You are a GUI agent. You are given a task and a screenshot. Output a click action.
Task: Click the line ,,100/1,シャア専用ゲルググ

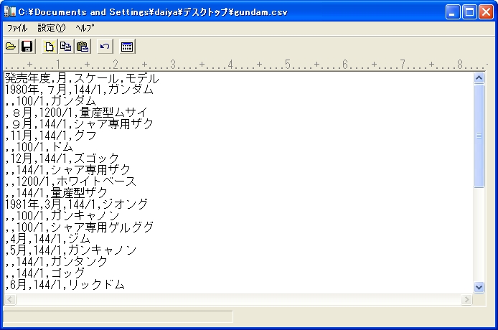(x=79, y=227)
